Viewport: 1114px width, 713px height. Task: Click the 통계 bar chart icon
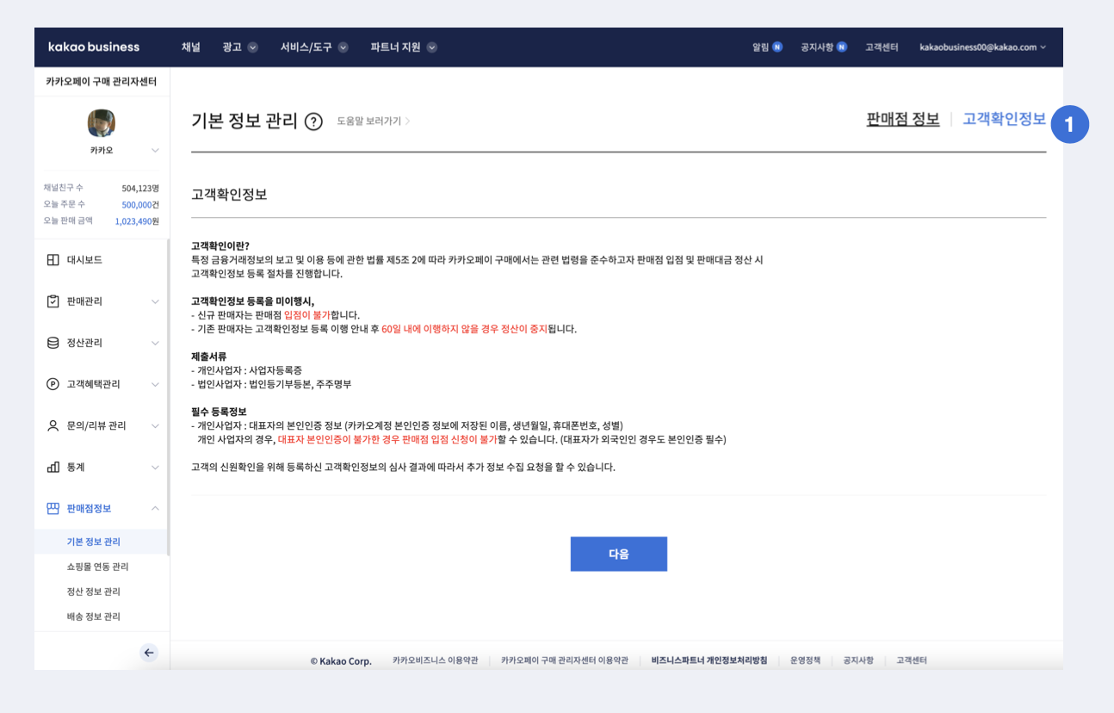pyautogui.click(x=53, y=467)
